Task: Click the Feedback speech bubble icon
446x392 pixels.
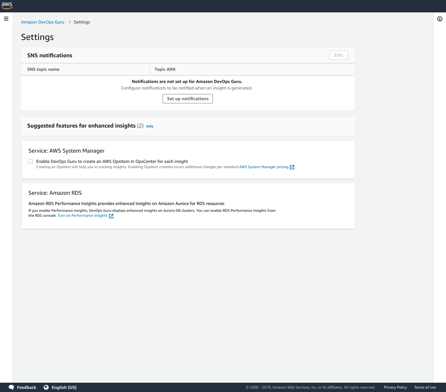Action: pos(11,387)
